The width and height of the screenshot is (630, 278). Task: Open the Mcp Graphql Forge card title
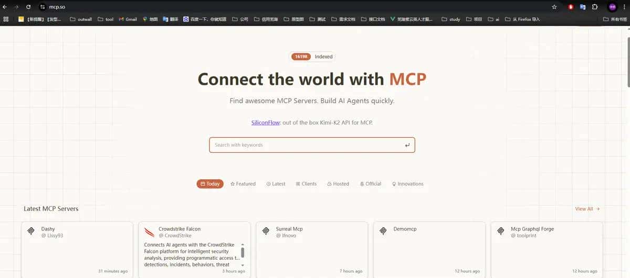point(532,229)
